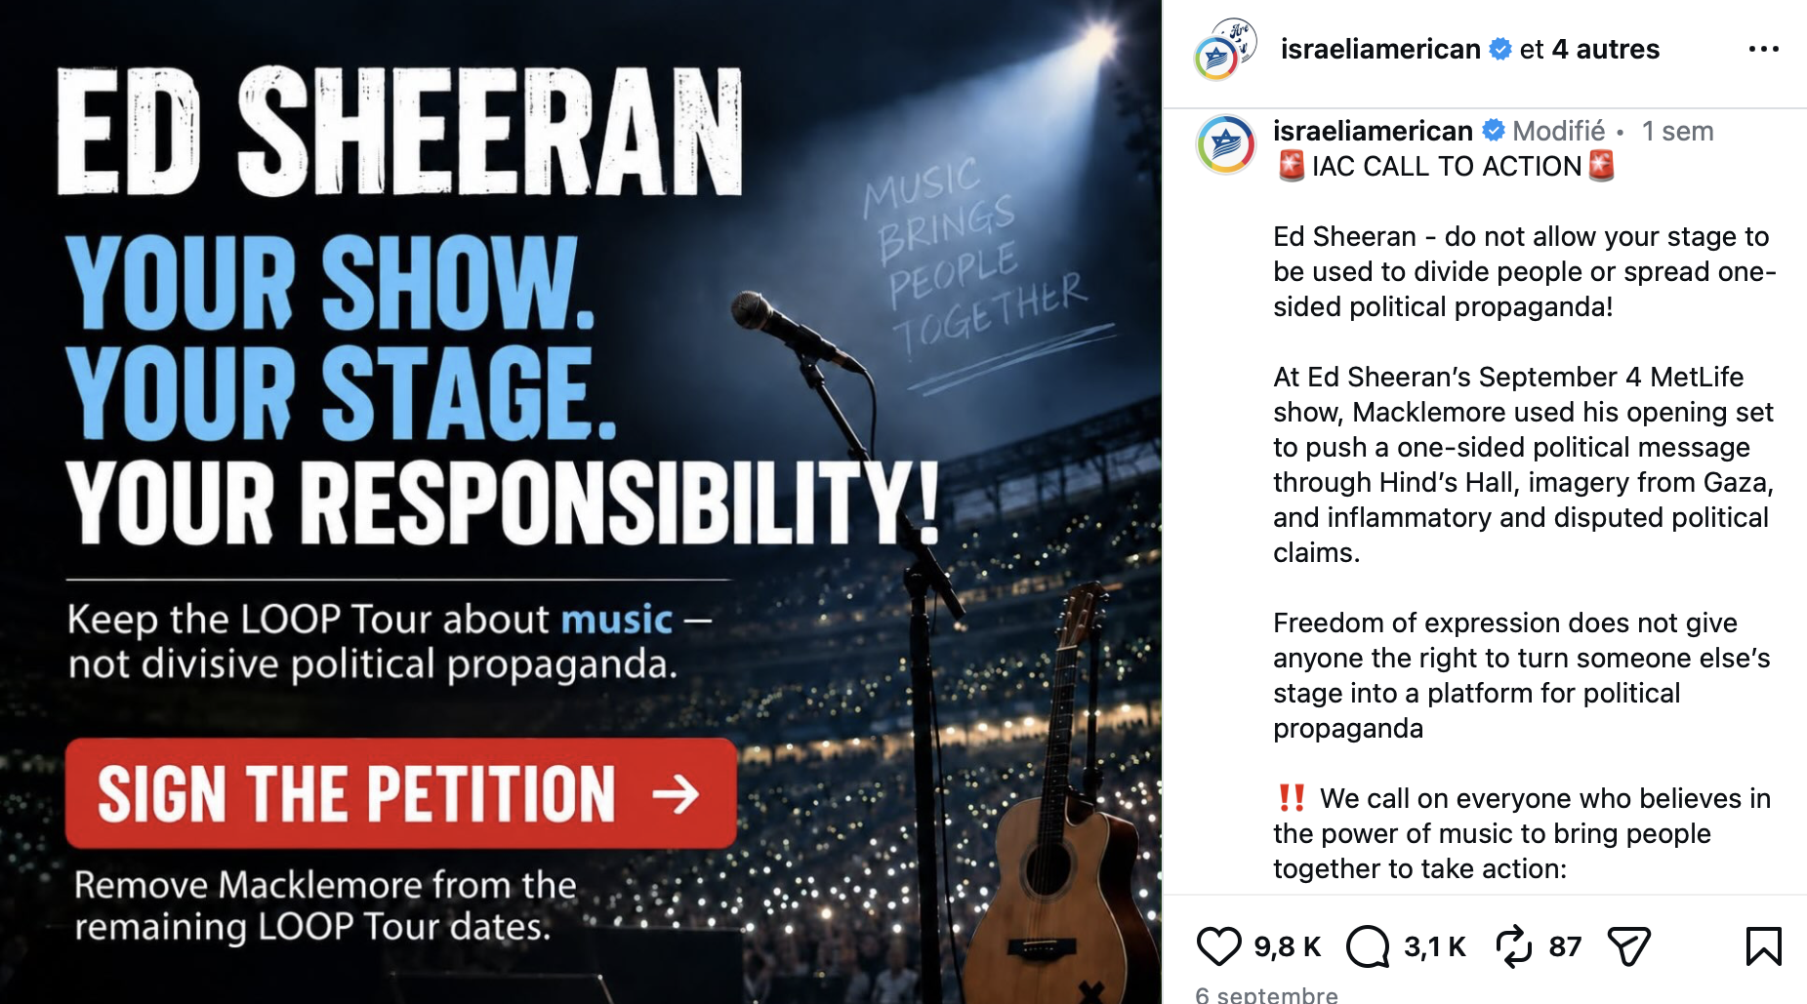1807x1004 pixels.
Task: View the 87 reposts count
Action: [1565, 946]
